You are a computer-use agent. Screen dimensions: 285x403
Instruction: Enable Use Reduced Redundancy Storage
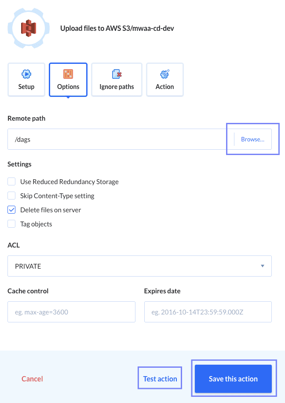tap(11, 181)
